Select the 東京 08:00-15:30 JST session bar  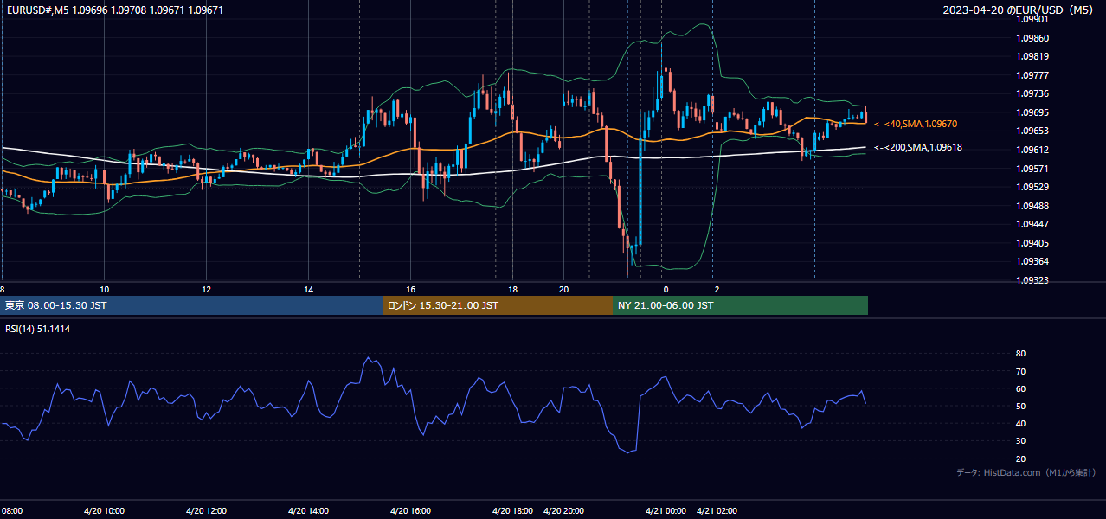pyautogui.click(x=191, y=305)
